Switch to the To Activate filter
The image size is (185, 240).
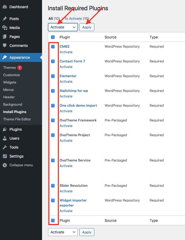tap(73, 18)
